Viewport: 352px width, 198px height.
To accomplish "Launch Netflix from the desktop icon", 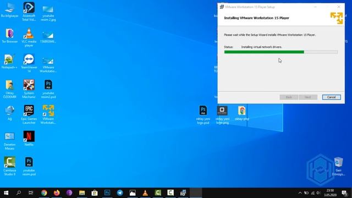I will [29, 138].
